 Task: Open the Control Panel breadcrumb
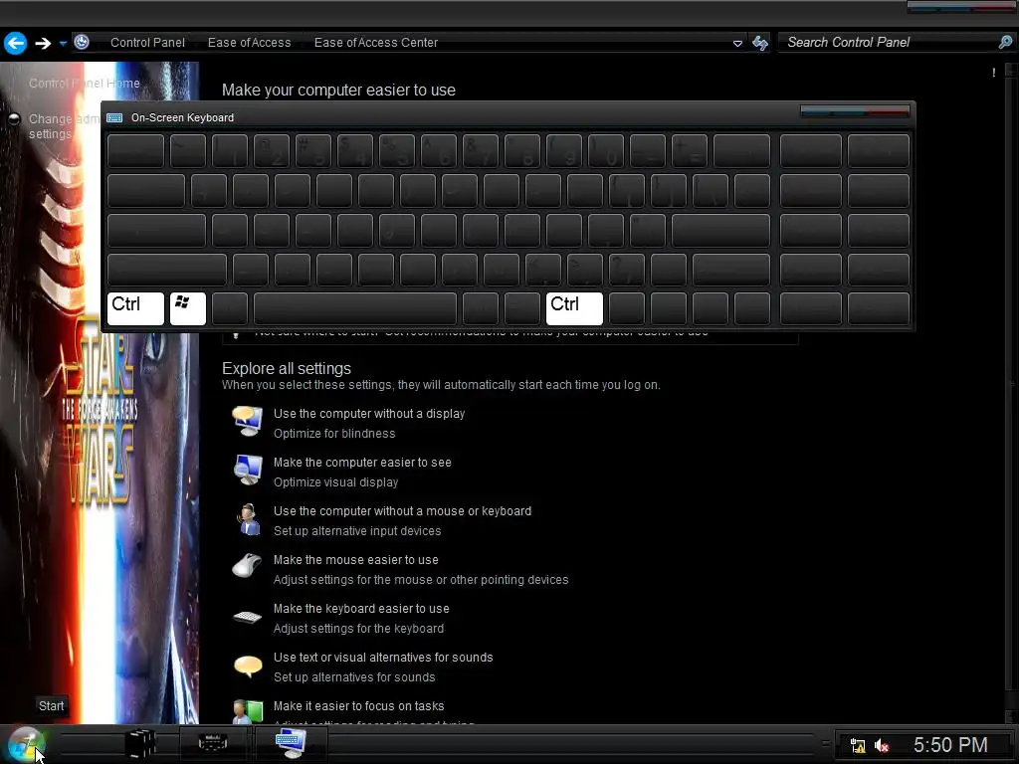coord(147,42)
